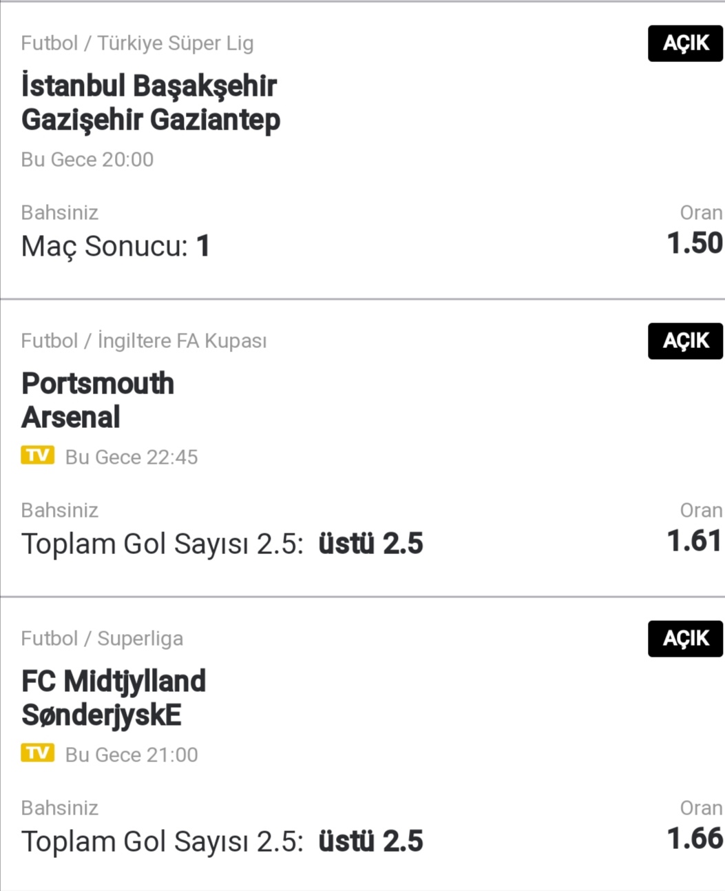This screenshot has width=725, height=891.
Task: Click the TV icon for FC Midtjylland match
Action: [x=37, y=753]
